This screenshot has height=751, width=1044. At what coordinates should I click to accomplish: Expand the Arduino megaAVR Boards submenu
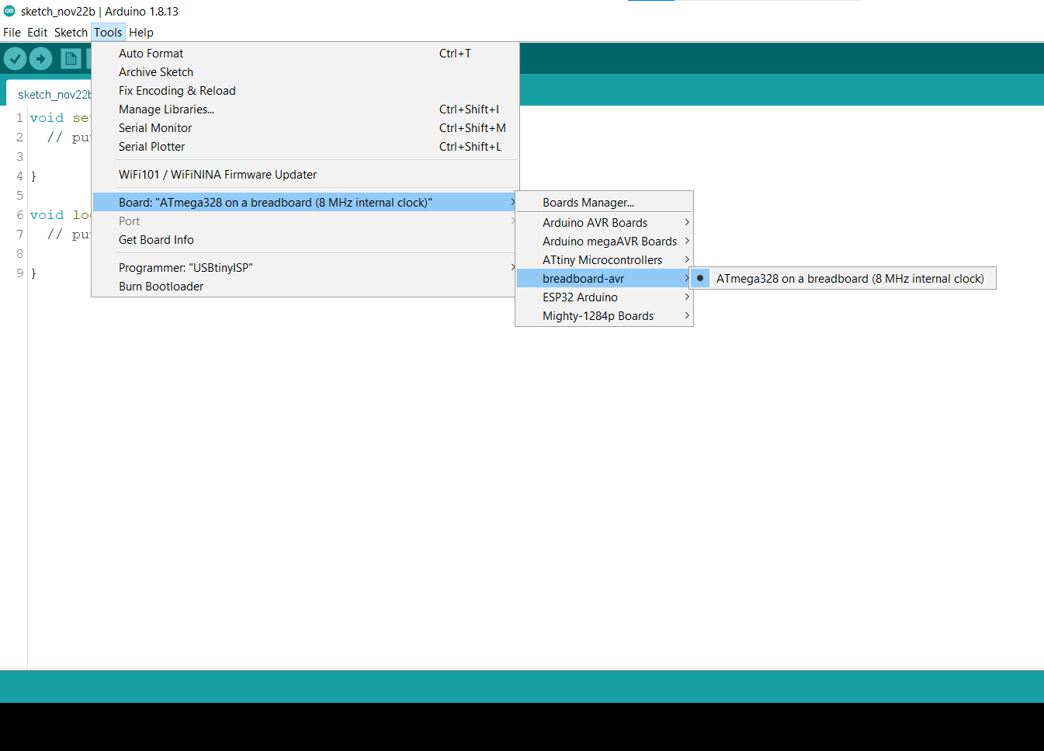604,242
